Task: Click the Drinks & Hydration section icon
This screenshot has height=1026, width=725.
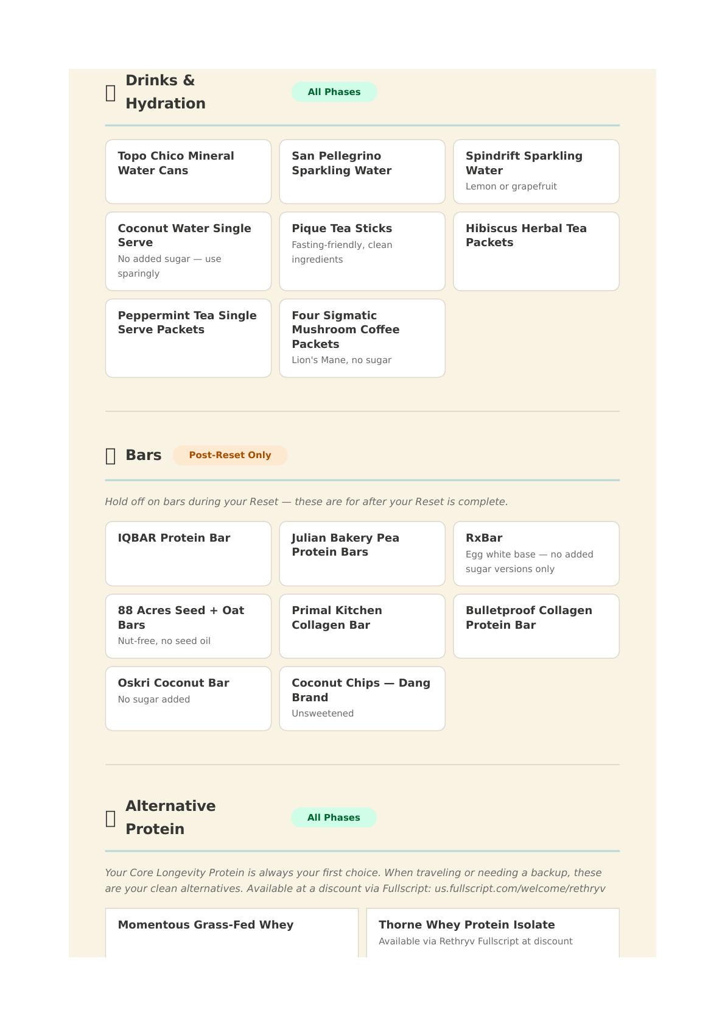Action: coord(110,93)
